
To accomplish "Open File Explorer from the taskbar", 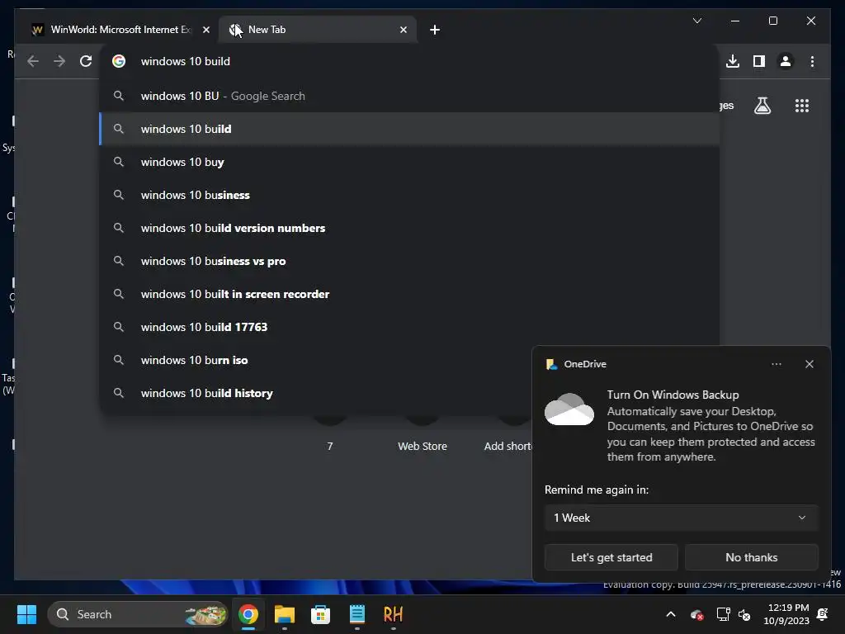I will click(285, 614).
